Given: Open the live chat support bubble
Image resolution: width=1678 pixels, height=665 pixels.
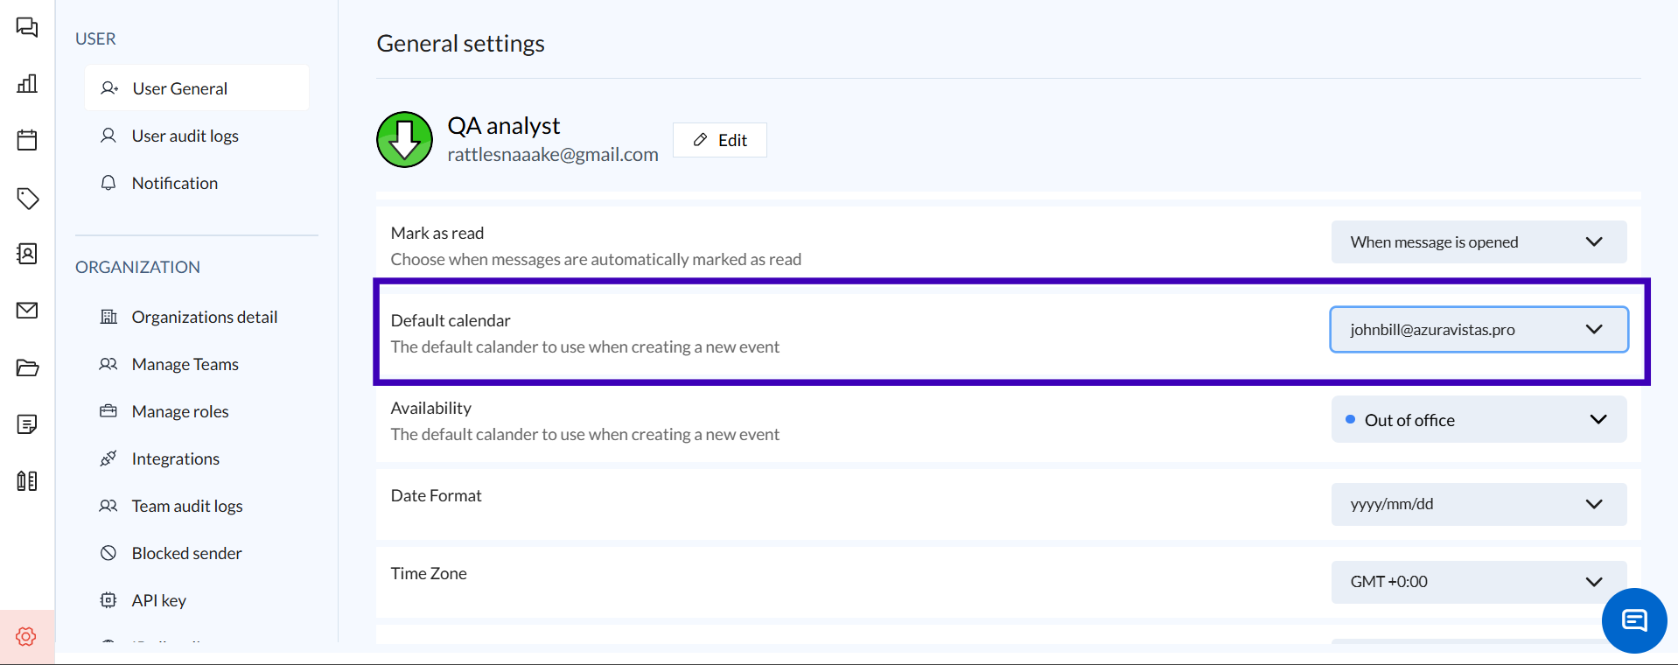Looking at the screenshot, I should (1633, 620).
